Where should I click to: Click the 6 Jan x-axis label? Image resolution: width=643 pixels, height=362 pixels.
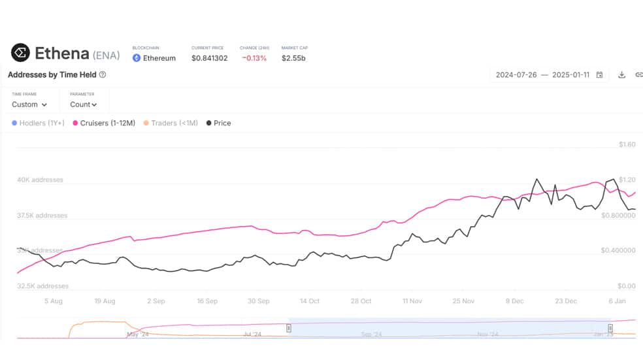(x=617, y=301)
